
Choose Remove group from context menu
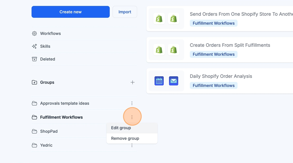point(125,138)
